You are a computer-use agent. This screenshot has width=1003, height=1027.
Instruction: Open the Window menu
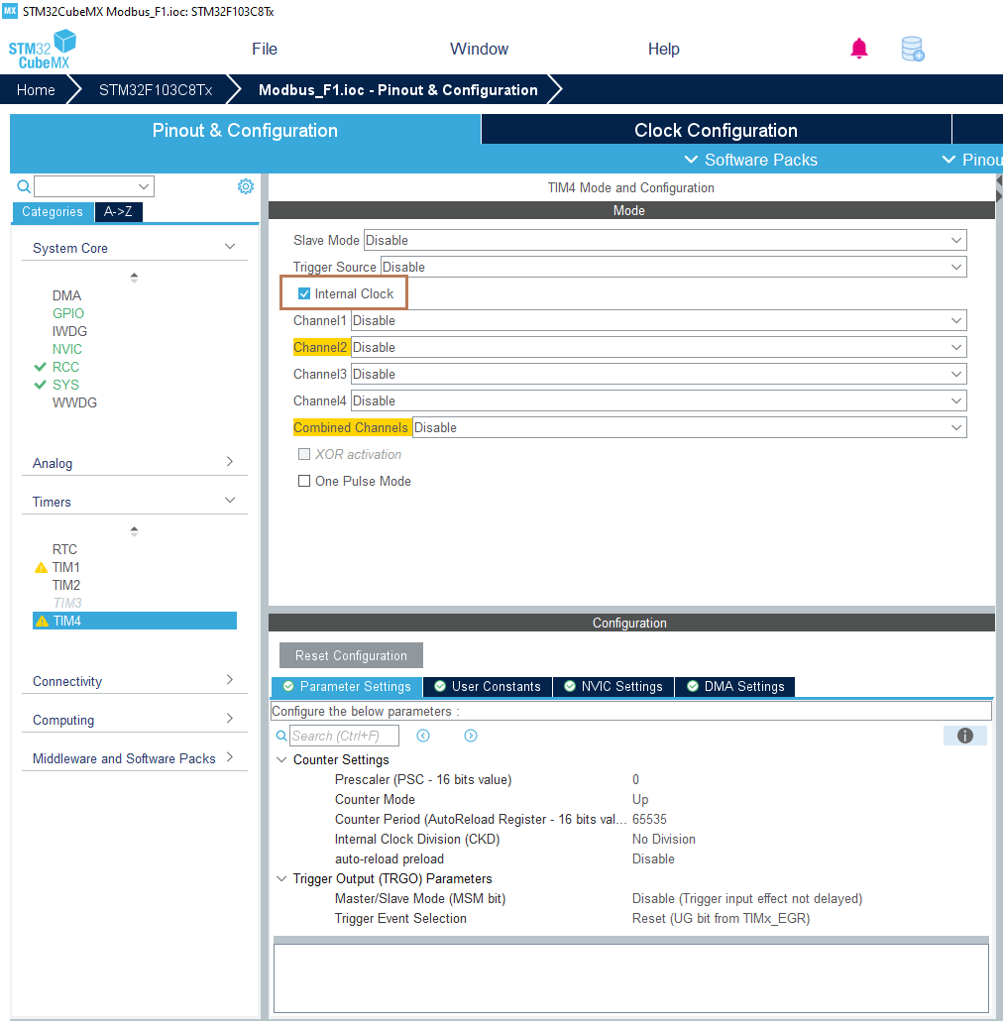pos(480,50)
